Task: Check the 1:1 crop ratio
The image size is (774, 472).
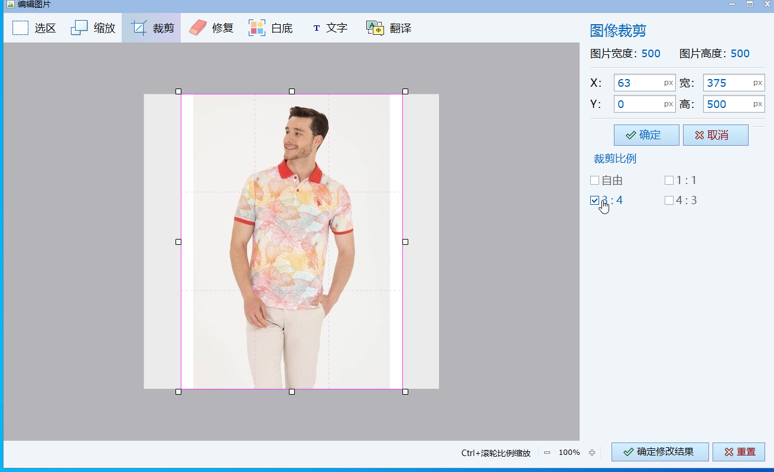Action: coord(669,181)
